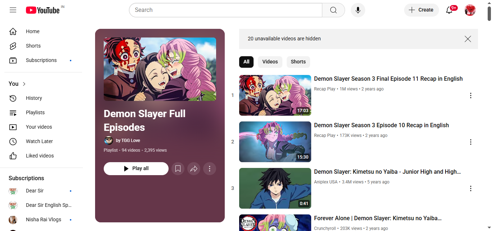
Task: Click the Shorts icon in sidebar
Action: 13,46
